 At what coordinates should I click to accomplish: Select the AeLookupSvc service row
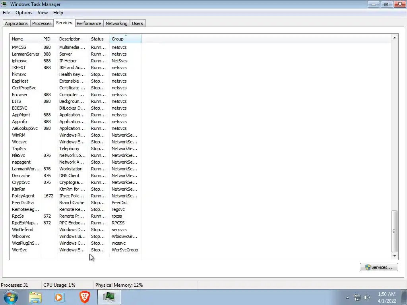(75, 128)
